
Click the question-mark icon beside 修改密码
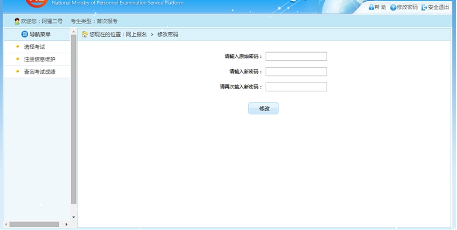393,8
